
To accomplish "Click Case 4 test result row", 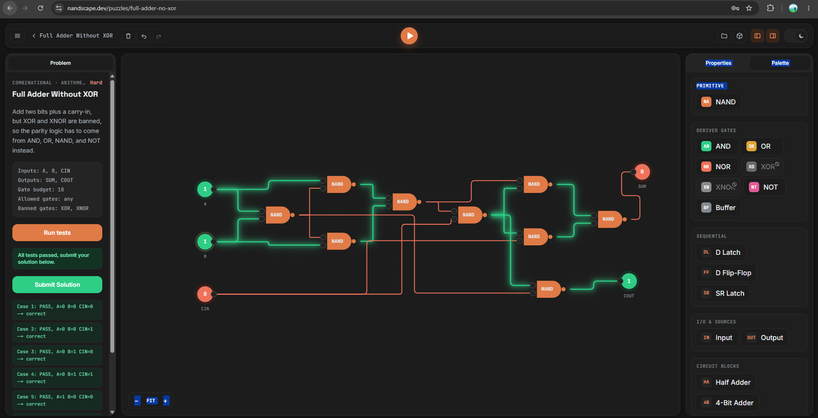I will pyautogui.click(x=57, y=378).
